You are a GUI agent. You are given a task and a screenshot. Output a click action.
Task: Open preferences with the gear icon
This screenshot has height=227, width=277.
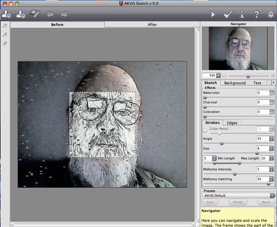coord(271,14)
